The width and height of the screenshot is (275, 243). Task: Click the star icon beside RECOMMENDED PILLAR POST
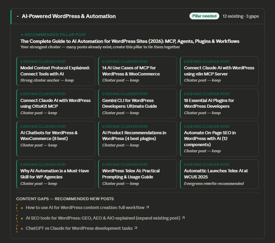click(22, 35)
